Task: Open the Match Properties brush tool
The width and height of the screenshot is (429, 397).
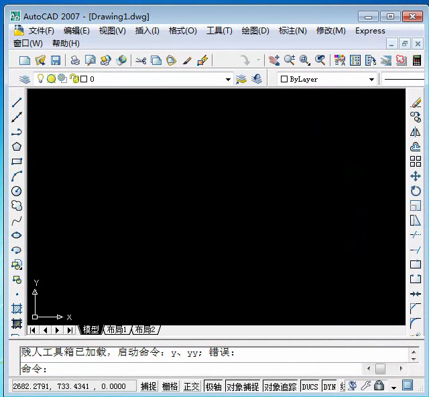Action: 187,60
